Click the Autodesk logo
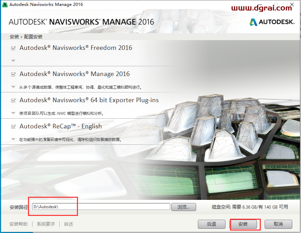This screenshot has height=233, width=301. [272, 22]
